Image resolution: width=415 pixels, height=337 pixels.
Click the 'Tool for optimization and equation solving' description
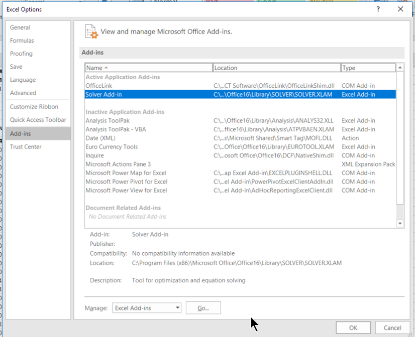189,280
